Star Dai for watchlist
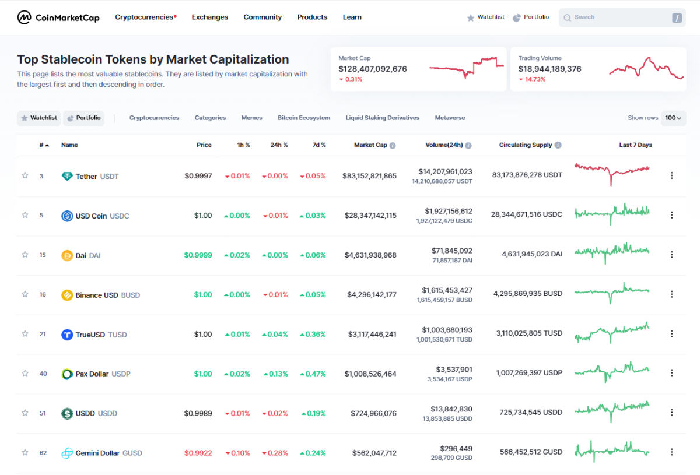Viewport: 700px width, 475px height. click(x=25, y=255)
